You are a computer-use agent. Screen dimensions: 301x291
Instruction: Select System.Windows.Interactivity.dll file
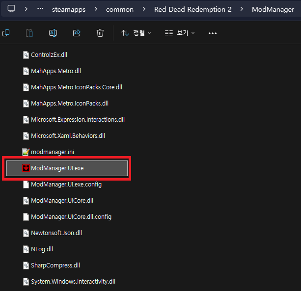(x=73, y=282)
